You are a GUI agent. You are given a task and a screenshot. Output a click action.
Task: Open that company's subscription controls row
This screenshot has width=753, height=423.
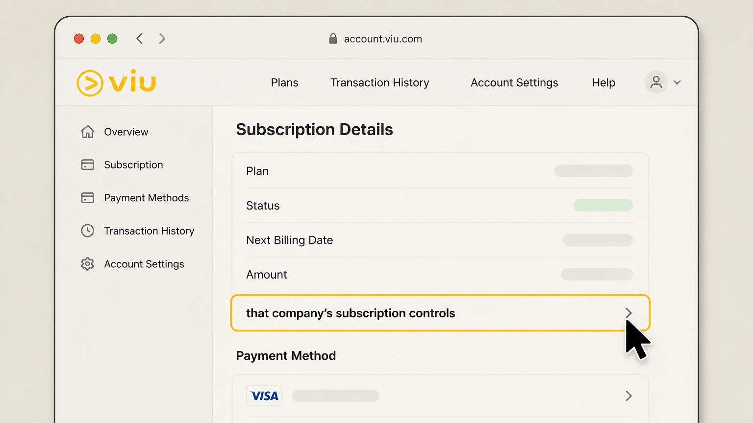point(440,313)
